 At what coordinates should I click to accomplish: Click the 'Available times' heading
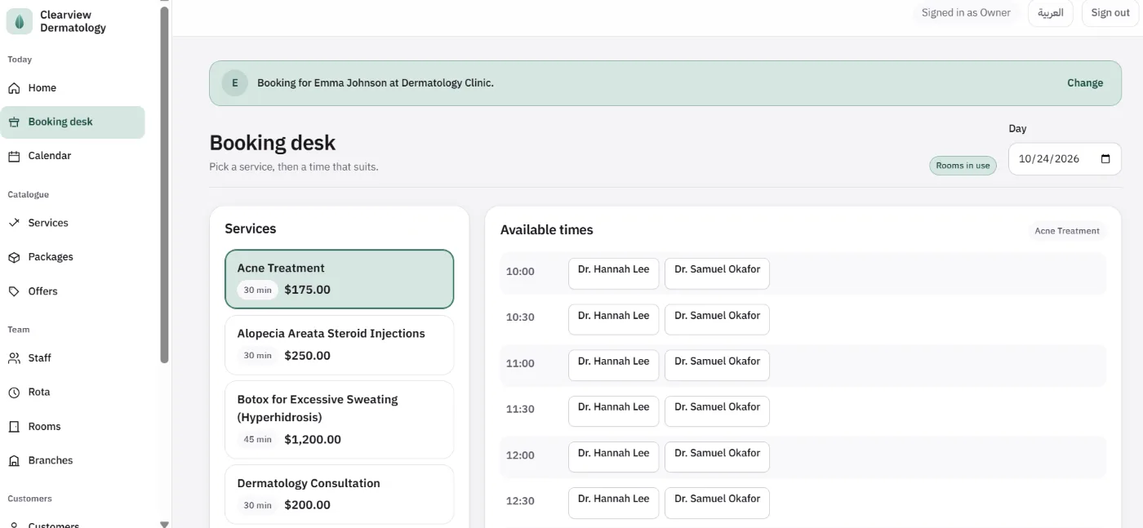point(547,230)
